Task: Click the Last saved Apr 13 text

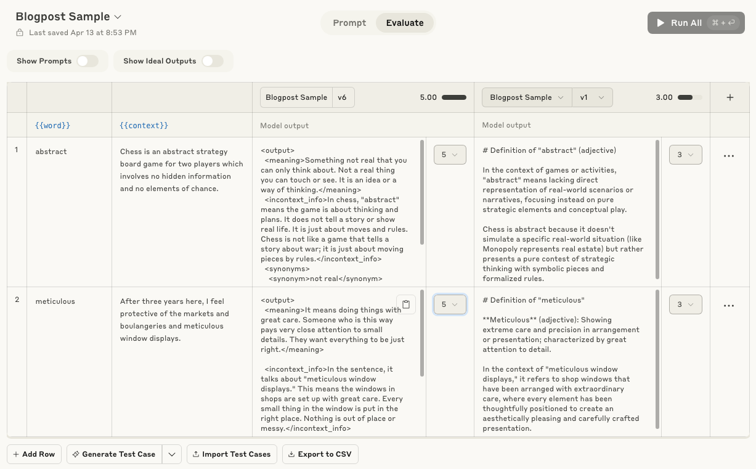Action: 83,33
